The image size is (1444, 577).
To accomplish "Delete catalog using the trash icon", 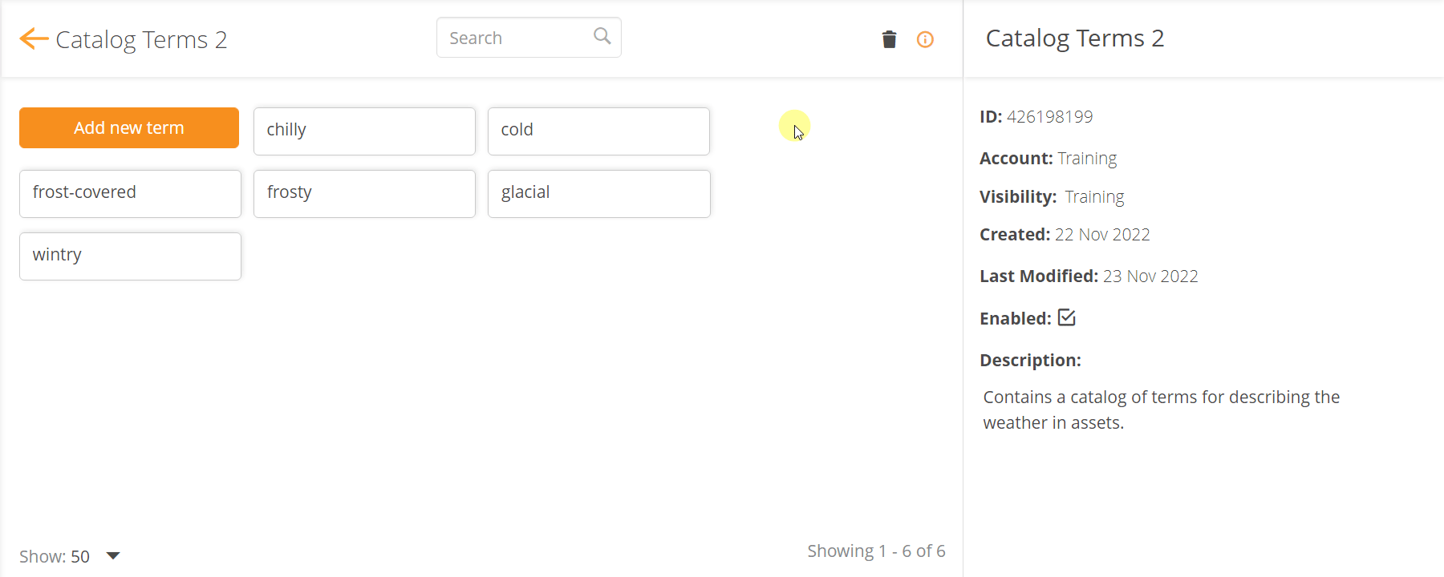I will point(889,39).
